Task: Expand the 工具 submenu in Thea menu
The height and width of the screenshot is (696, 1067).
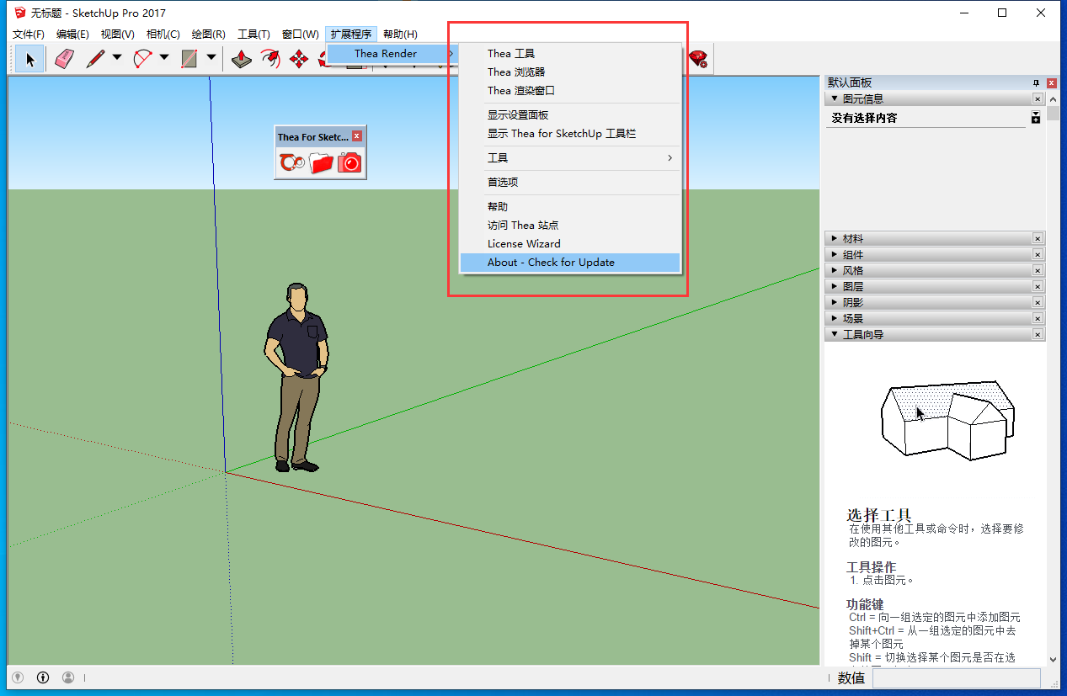Action: point(570,158)
